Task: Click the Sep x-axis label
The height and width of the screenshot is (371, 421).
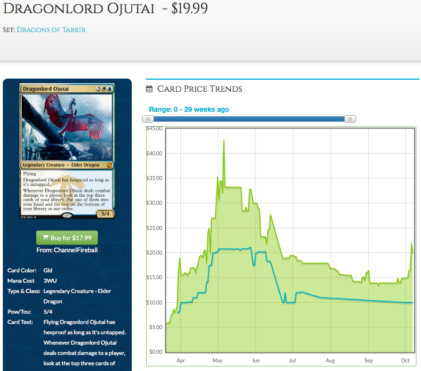Action: (x=369, y=361)
